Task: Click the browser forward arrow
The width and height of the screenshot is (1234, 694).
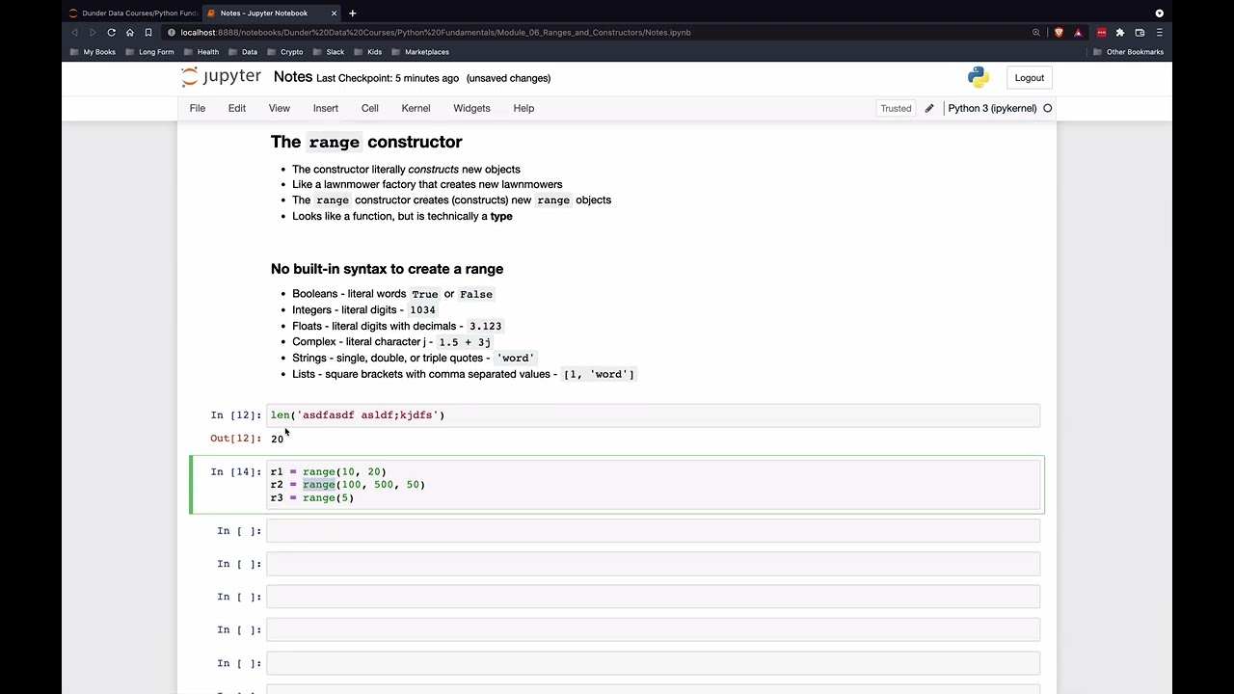Action: (x=93, y=32)
